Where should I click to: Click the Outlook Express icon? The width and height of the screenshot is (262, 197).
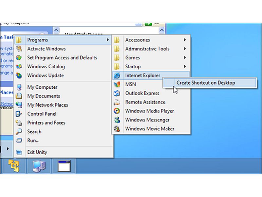coord(117,93)
